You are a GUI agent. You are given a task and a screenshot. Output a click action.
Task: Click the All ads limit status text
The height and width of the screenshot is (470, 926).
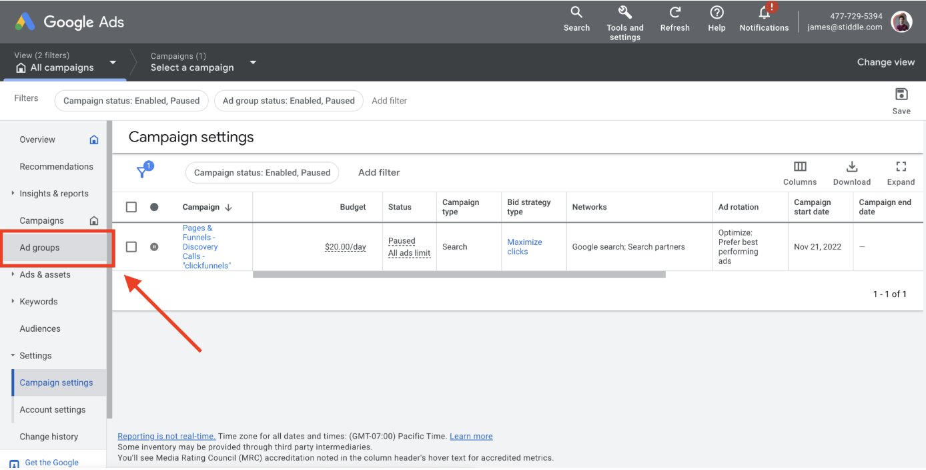(x=410, y=253)
